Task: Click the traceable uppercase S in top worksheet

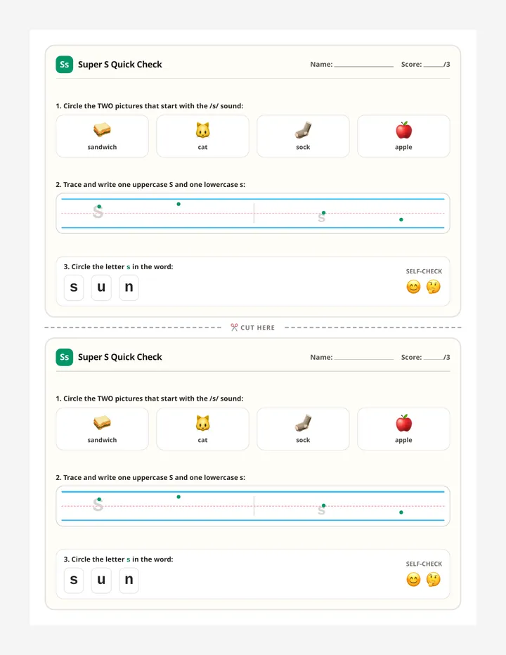Action: click(98, 212)
